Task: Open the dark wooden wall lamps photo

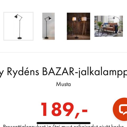Action: click(x=79, y=26)
